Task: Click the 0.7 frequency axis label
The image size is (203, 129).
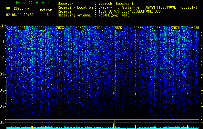Action: coord(3,106)
